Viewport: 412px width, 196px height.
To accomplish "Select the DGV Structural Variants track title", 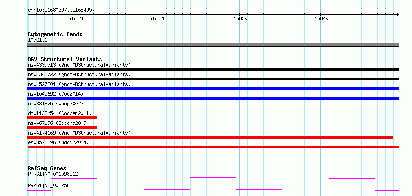I will tap(65, 59).
